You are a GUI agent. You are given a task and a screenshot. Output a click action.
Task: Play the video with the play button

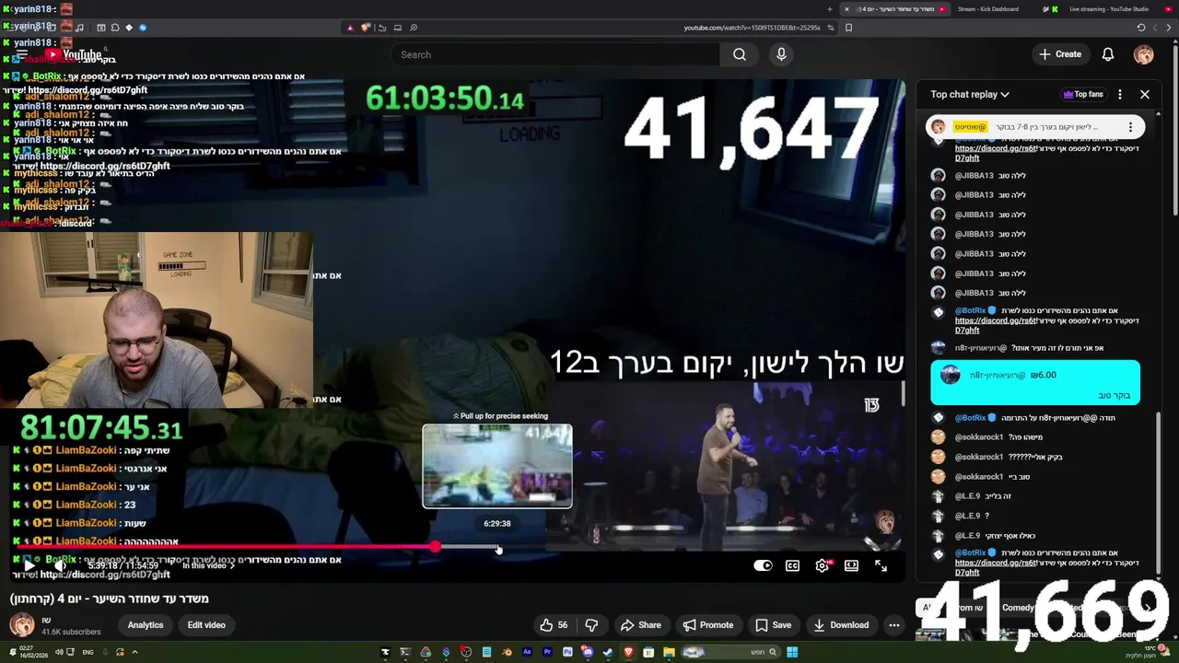(x=29, y=565)
